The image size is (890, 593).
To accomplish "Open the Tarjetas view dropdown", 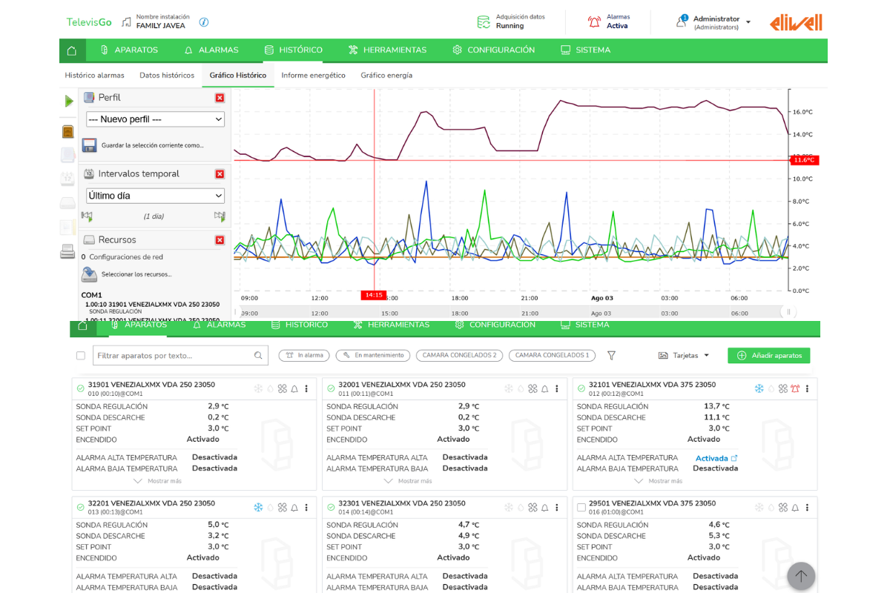I will pyautogui.click(x=683, y=356).
